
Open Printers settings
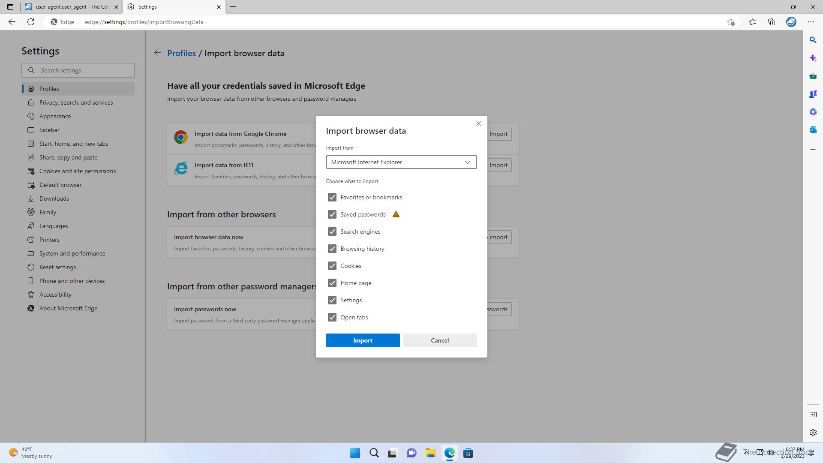pyautogui.click(x=78, y=240)
